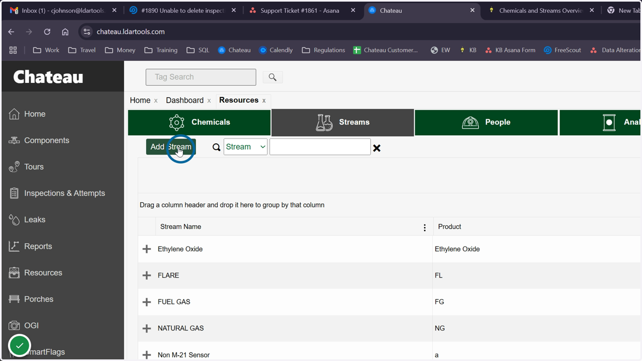Click the green checkmark circle icon

point(20,345)
